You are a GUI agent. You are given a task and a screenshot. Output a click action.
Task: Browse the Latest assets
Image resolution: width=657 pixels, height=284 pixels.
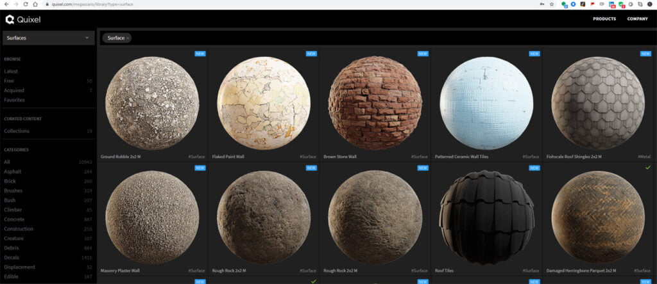(12, 72)
